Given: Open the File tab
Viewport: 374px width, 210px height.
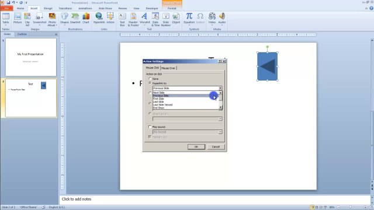Looking at the screenshot, I should tap(6, 8).
